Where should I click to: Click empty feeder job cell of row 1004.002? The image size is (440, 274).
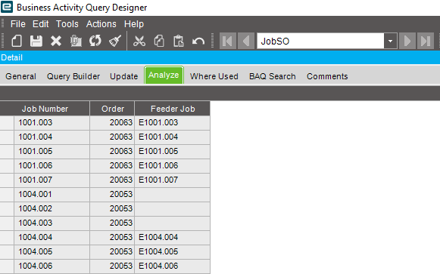(173, 208)
